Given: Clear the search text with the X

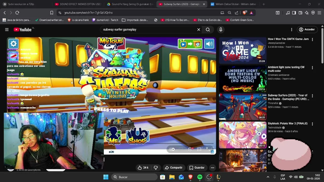Looking at the screenshot, I should coord(199,30).
